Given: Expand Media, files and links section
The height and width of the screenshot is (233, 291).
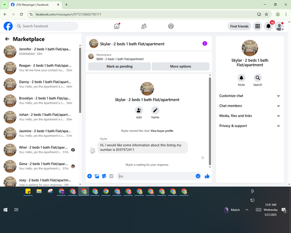Looking at the screenshot, I should pyautogui.click(x=250, y=116).
